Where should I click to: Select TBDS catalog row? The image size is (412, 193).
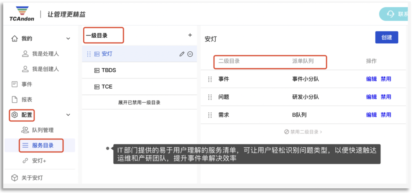pos(139,70)
